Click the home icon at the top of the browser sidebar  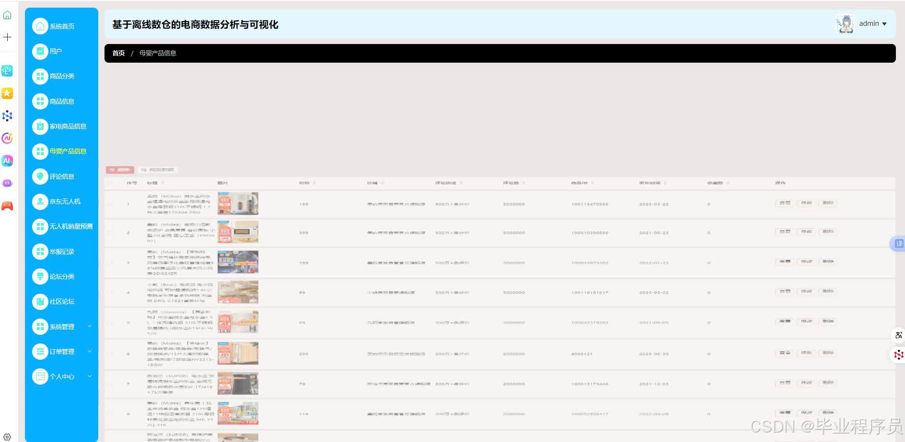7,14
